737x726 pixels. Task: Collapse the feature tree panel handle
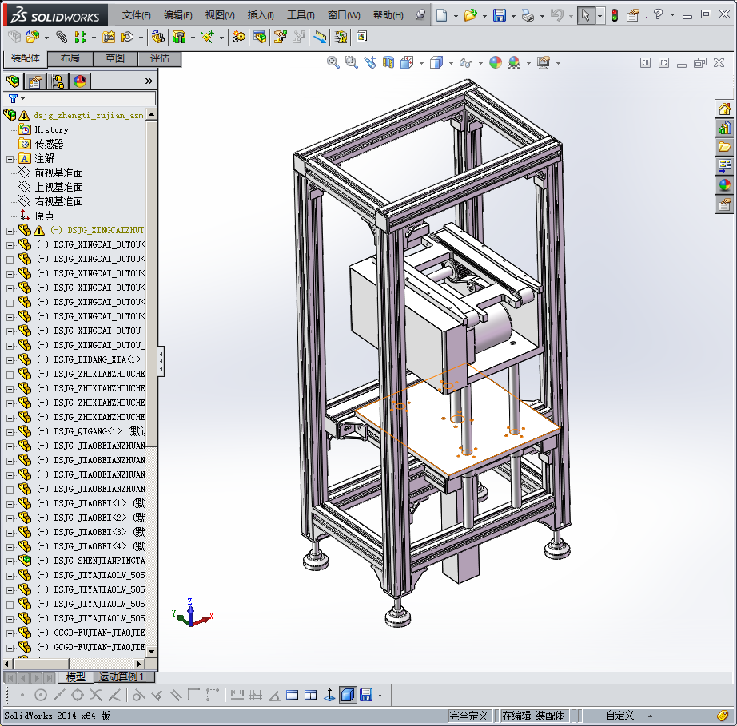(161, 361)
